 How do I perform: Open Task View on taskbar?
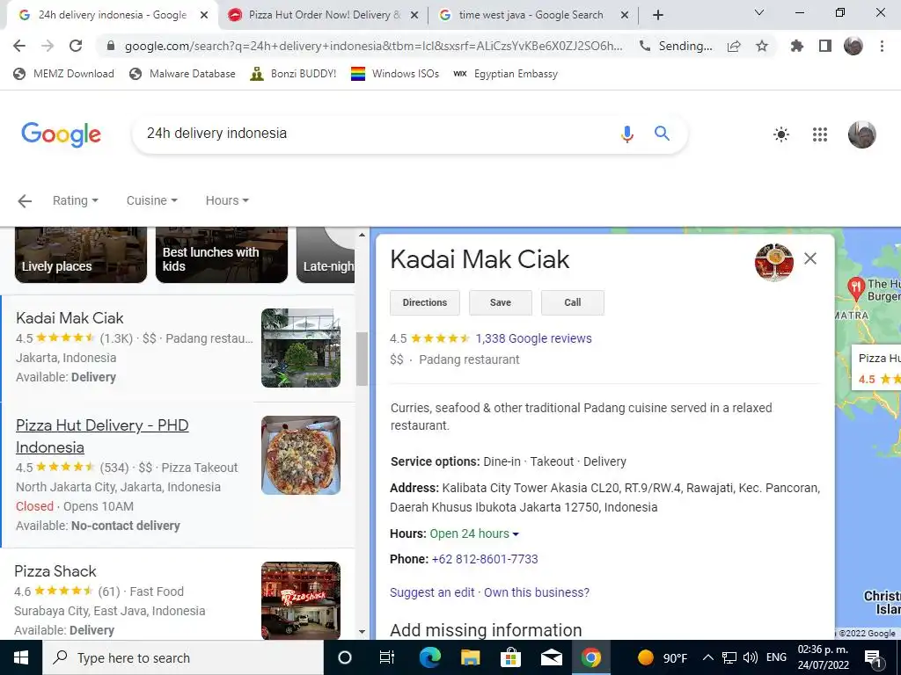coord(387,657)
